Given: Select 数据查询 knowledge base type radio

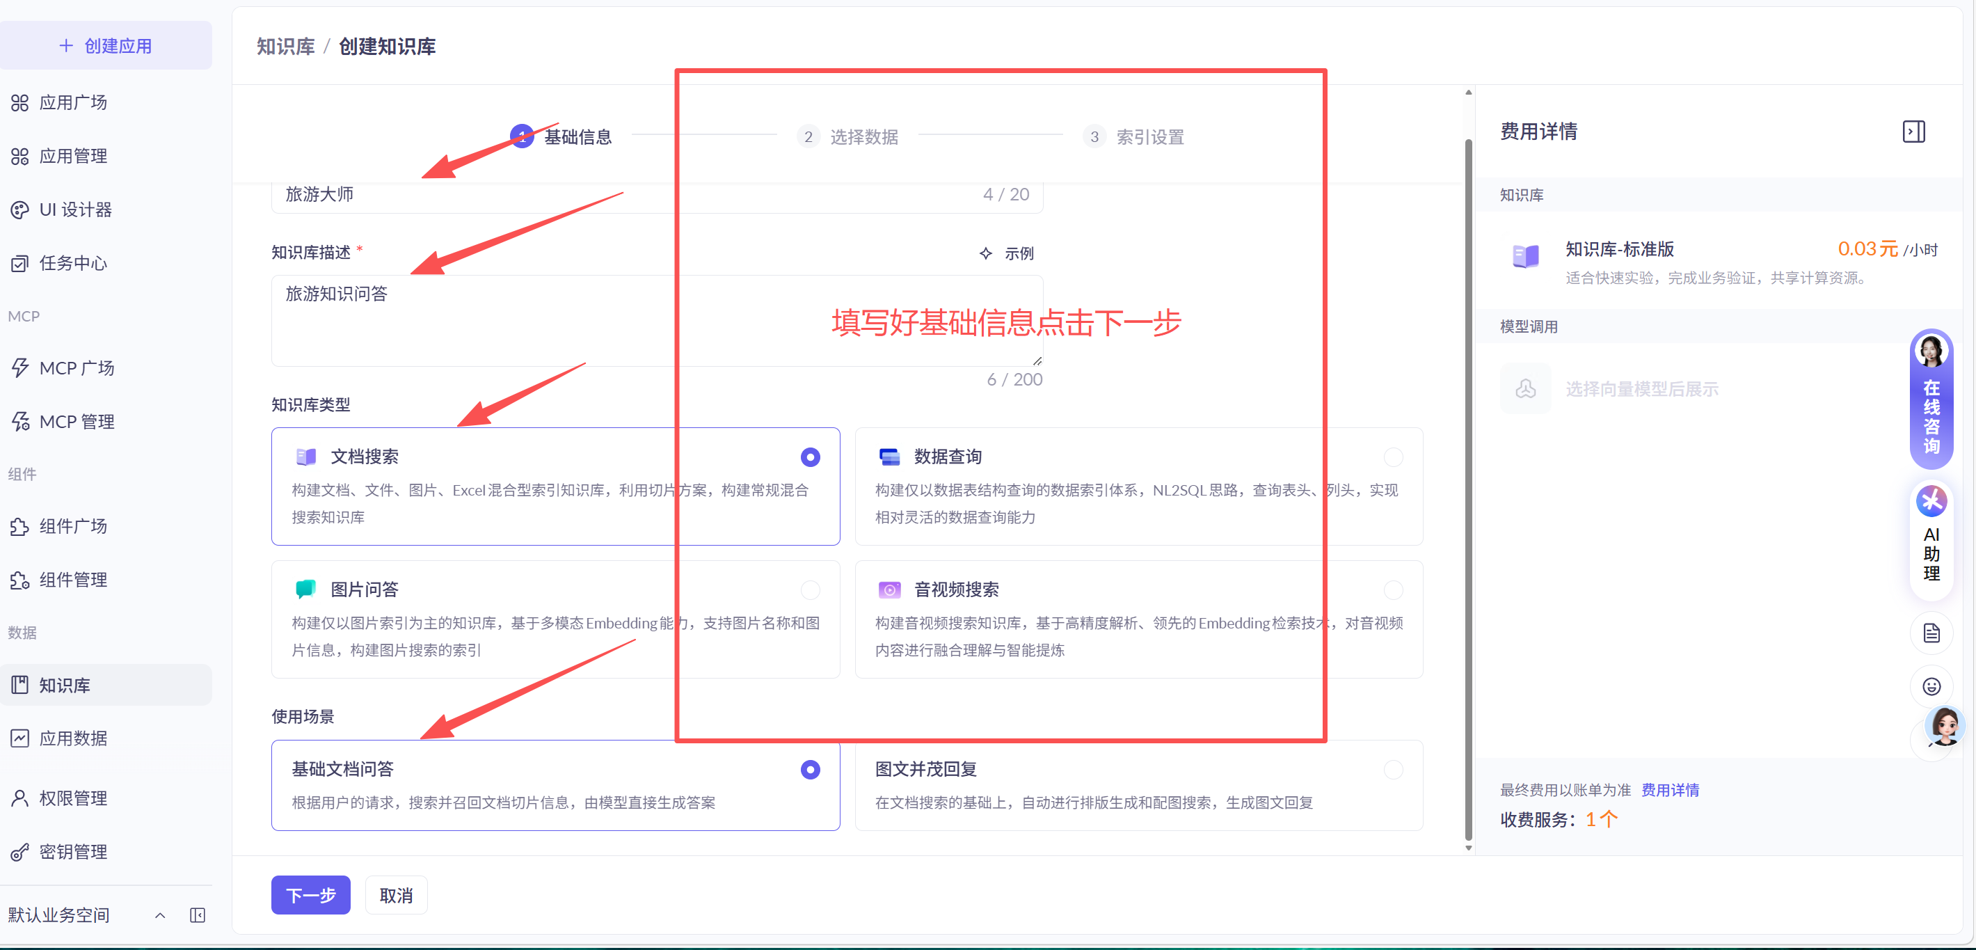Looking at the screenshot, I should click(1393, 457).
